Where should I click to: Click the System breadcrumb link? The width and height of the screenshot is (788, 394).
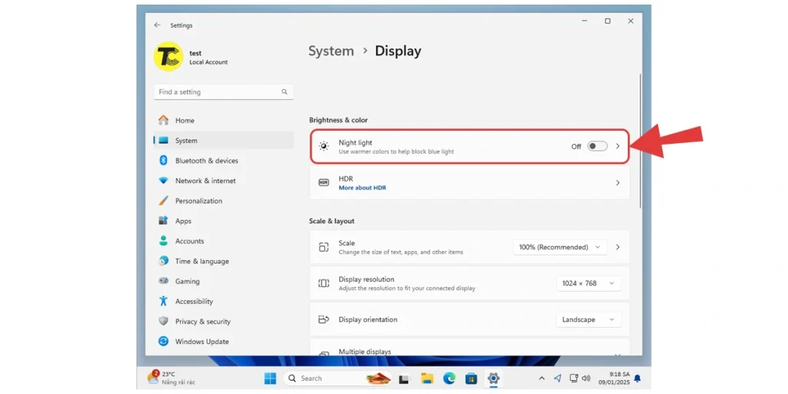331,51
